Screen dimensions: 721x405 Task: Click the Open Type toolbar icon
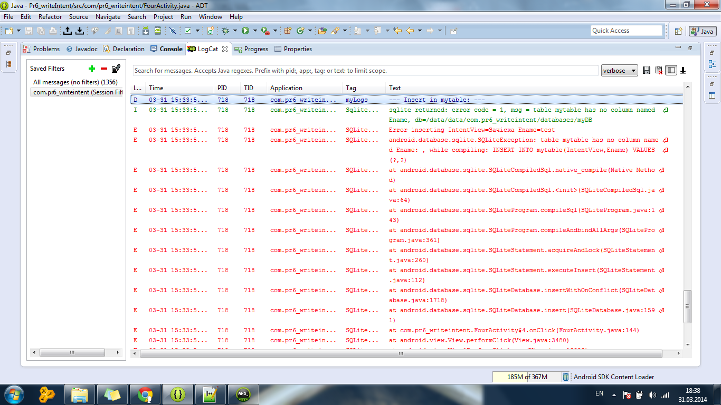pyautogui.click(x=322, y=31)
